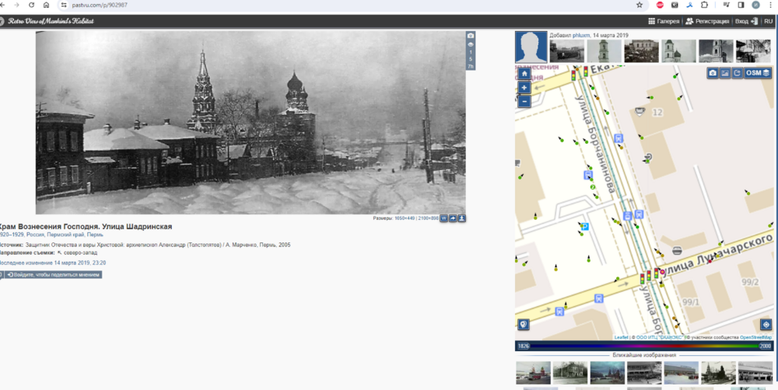Click the uploader avatar image
Image resolution: width=778 pixels, height=390 pixels.
coord(531,47)
